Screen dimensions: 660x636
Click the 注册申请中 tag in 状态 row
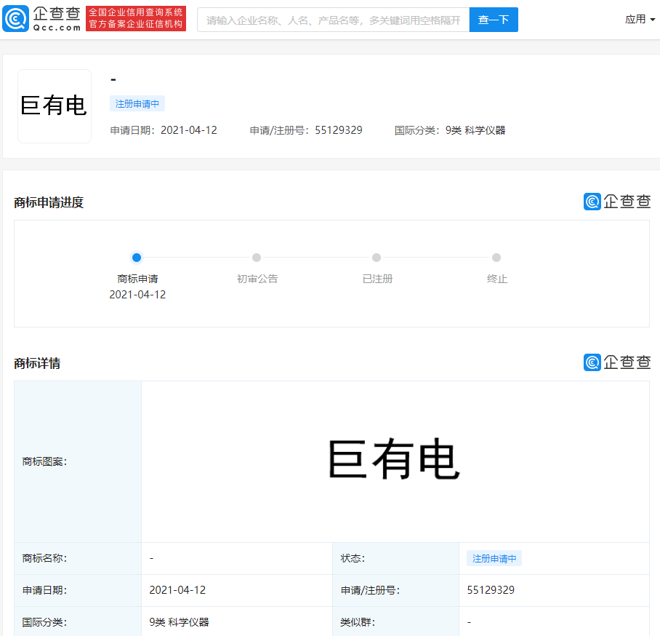(x=494, y=558)
